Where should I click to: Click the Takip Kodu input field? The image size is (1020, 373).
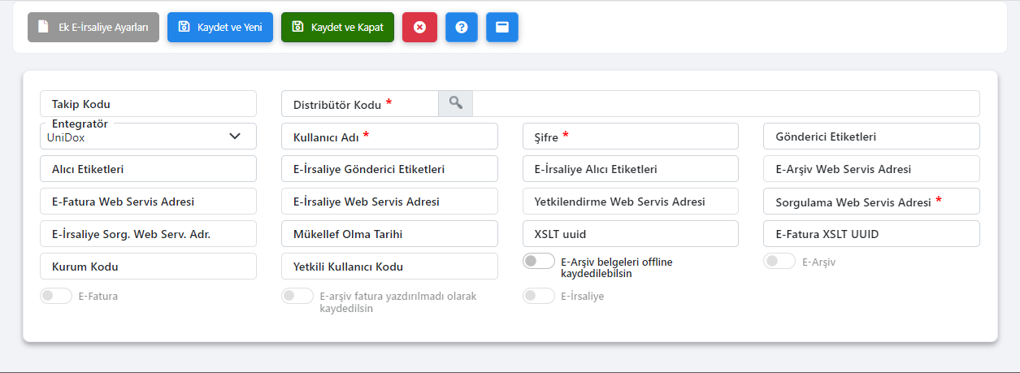[147, 104]
